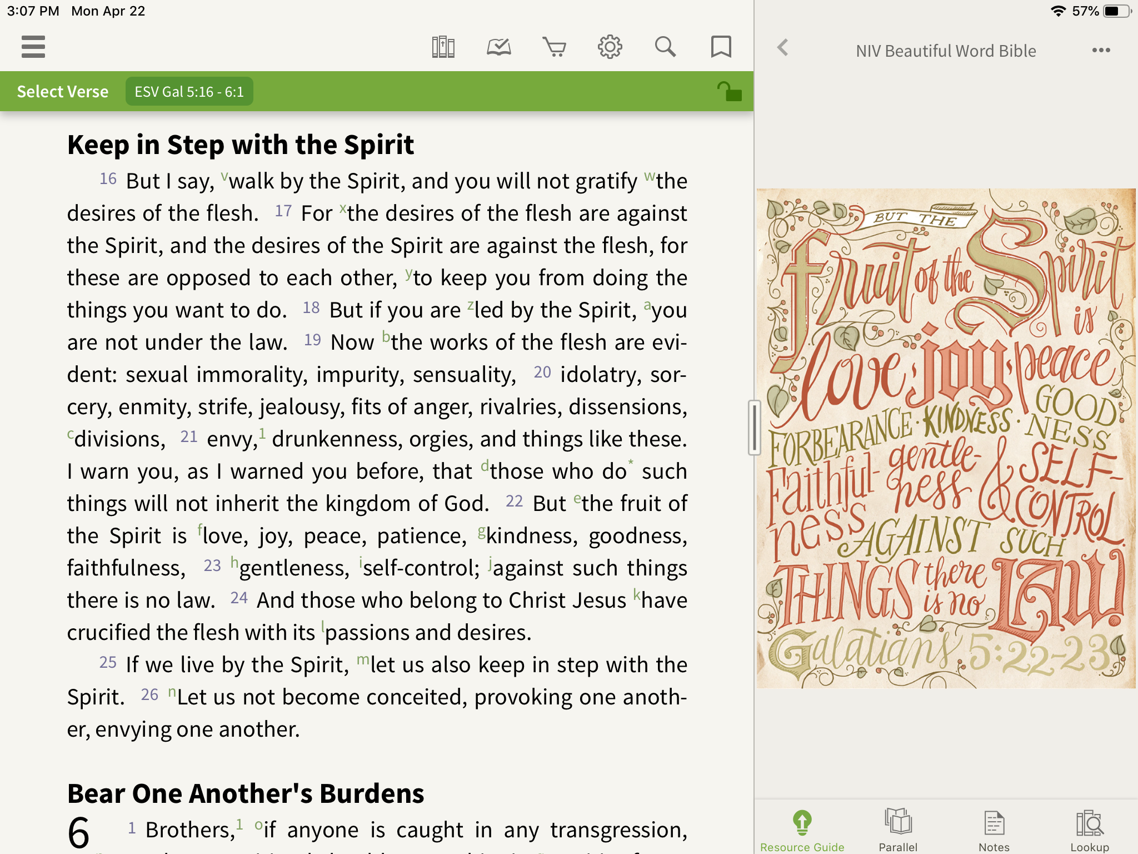Open cross-reference b before 'the works of the flesh'

[386, 337]
